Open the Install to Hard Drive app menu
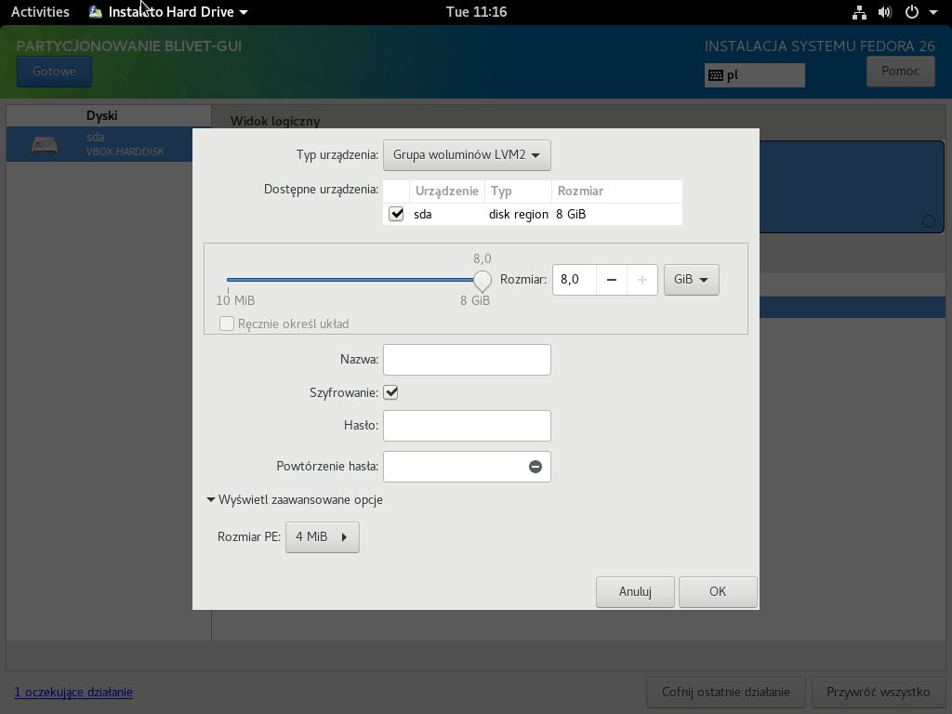 click(169, 12)
